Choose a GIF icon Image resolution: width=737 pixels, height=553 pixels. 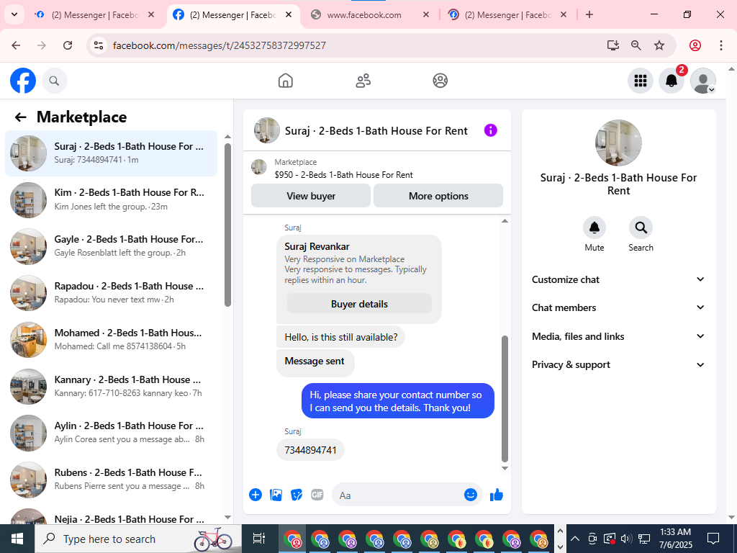click(x=317, y=495)
